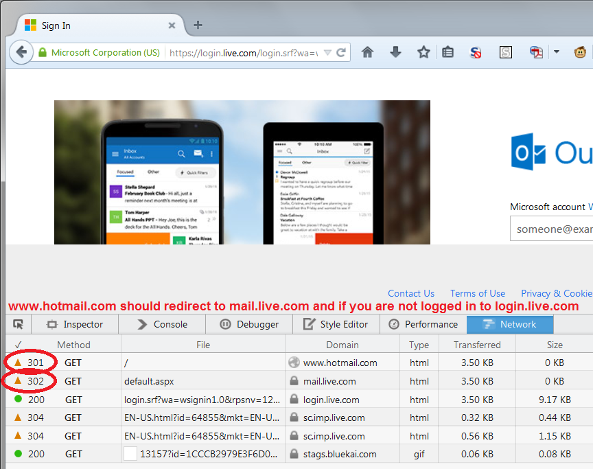
Task: Select the mail.live.com domain cell
Action: 329,381
